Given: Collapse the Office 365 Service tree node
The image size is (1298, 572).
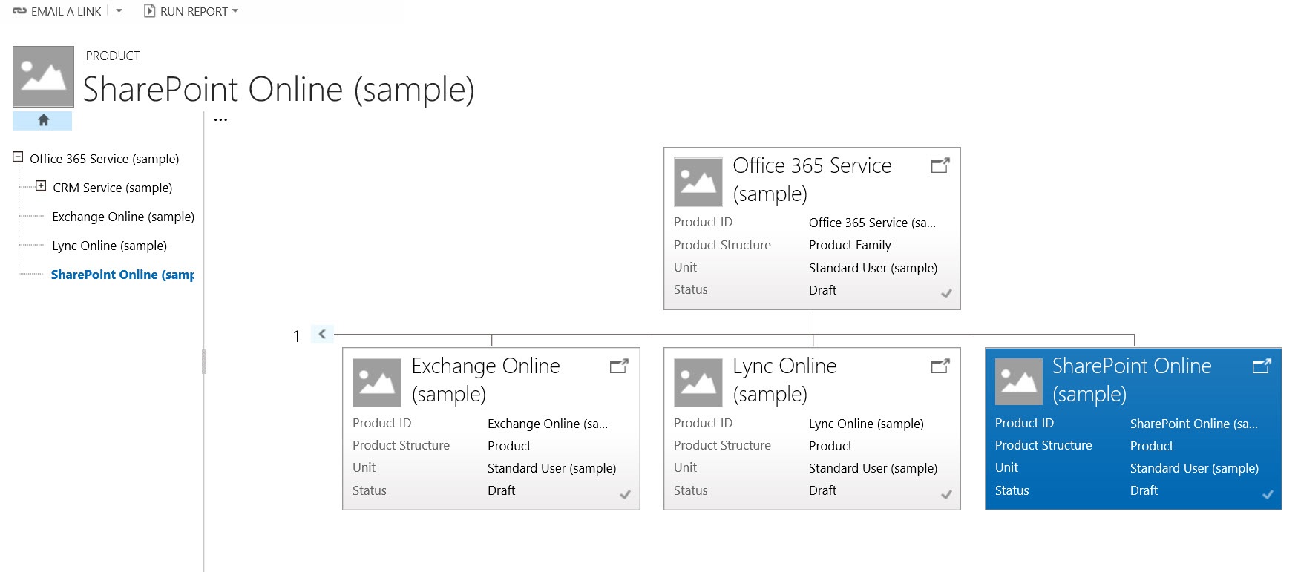Looking at the screenshot, I should [18, 157].
